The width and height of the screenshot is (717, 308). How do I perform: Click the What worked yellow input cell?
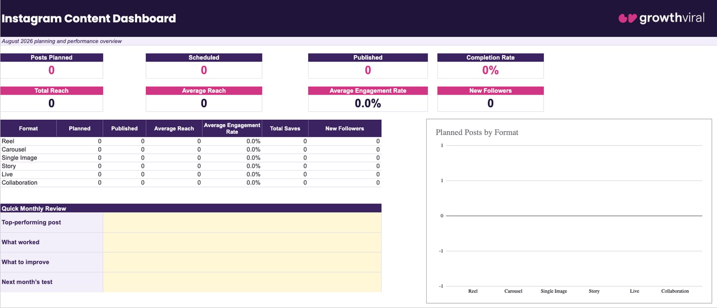pos(242,242)
